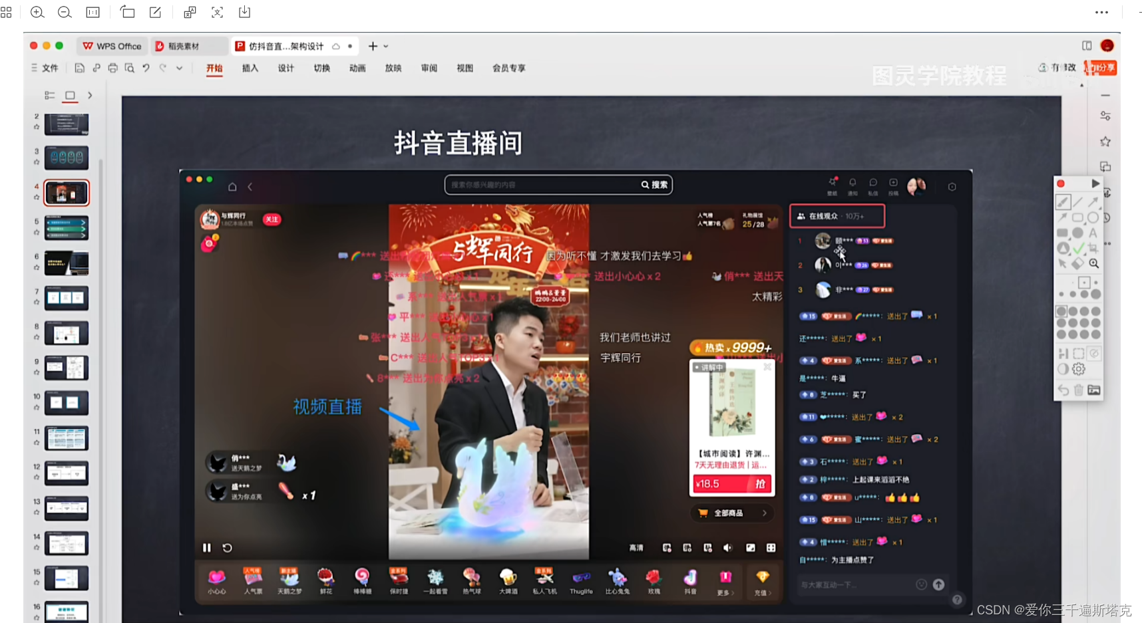Click the red record dot in annotation palette
Viewport: 1142px width, 623px height.
pos(1061,184)
